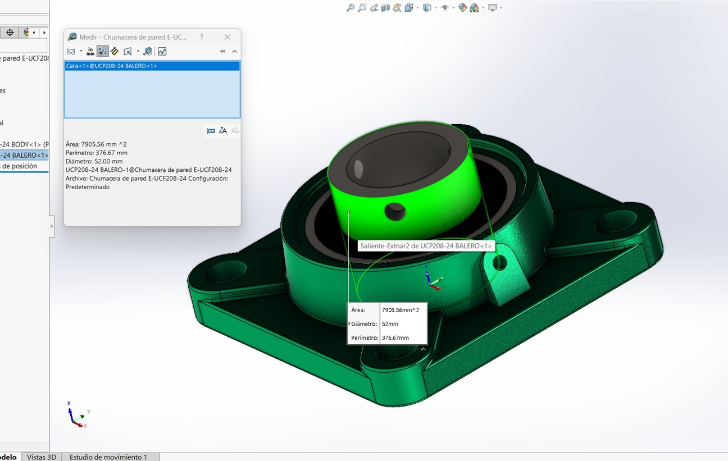The image size is (728, 461).
Task: Click the Measurement History icon
Action: tap(148, 52)
